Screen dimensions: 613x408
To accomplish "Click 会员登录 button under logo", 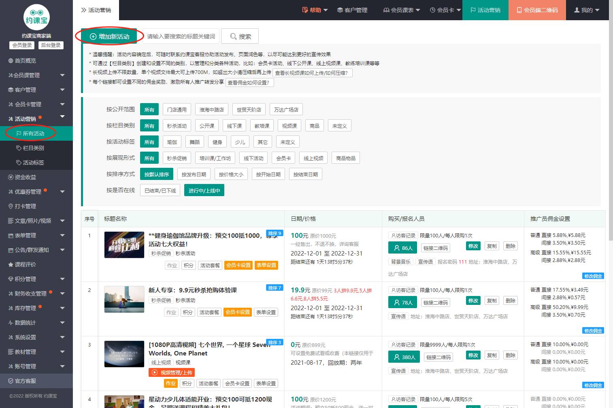I will pyautogui.click(x=22, y=45).
